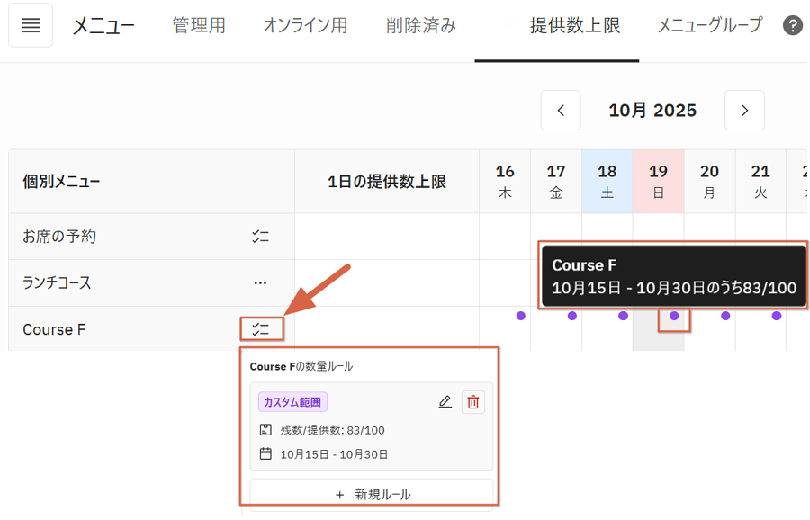The width and height of the screenshot is (810, 520).
Task: Click the 10月 2025 month label
Action: point(652,111)
